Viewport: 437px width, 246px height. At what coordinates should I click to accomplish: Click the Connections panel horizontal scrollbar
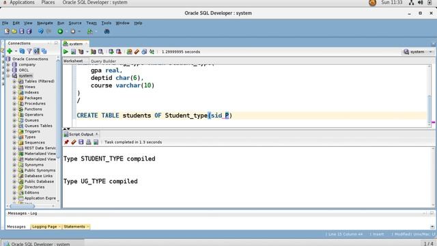tap(23, 206)
